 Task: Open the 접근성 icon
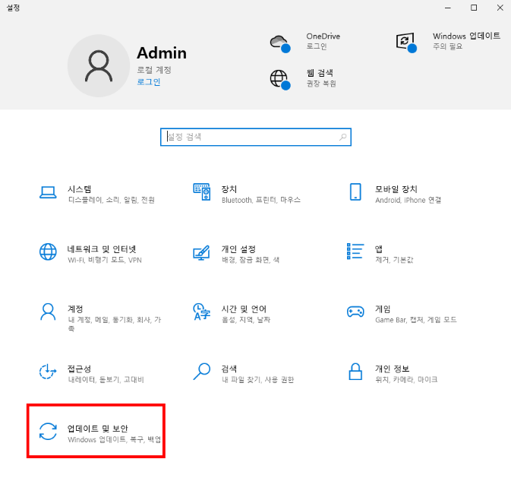48,372
